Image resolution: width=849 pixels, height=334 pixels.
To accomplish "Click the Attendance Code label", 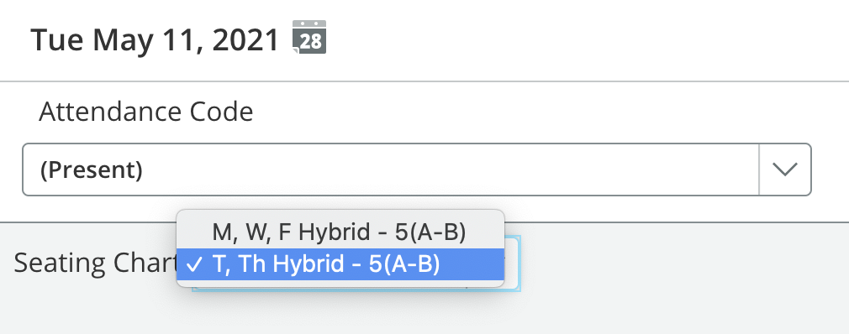I will pos(146,112).
